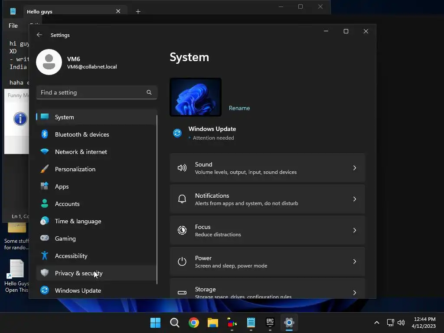Expand Storage with its chevron arrow
The height and width of the screenshot is (333, 444).
(x=355, y=293)
